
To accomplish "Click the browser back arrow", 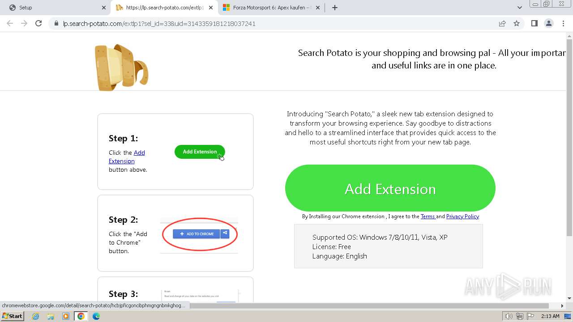I will coord(10,23).
